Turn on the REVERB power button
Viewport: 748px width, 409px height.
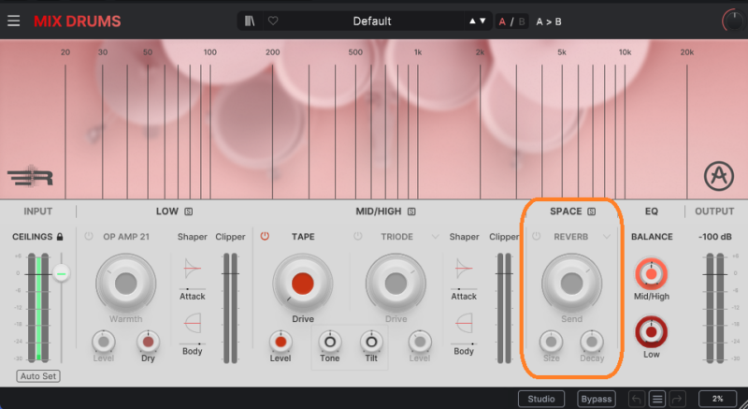tap(537, 237)
